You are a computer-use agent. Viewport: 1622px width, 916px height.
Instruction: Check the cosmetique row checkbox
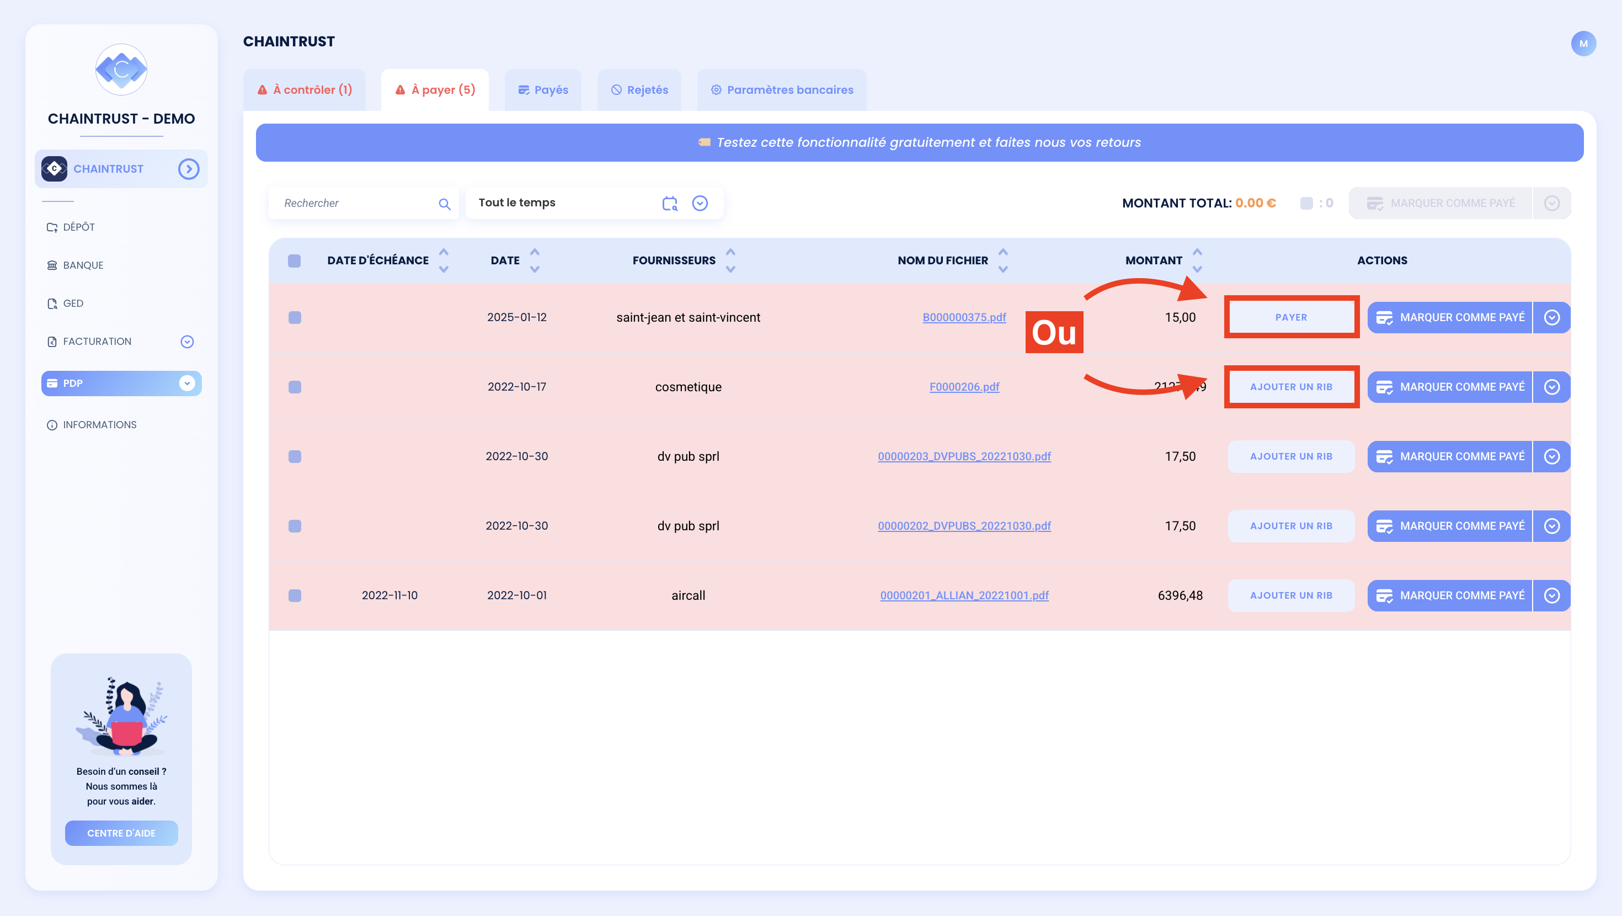click(295, 387)
